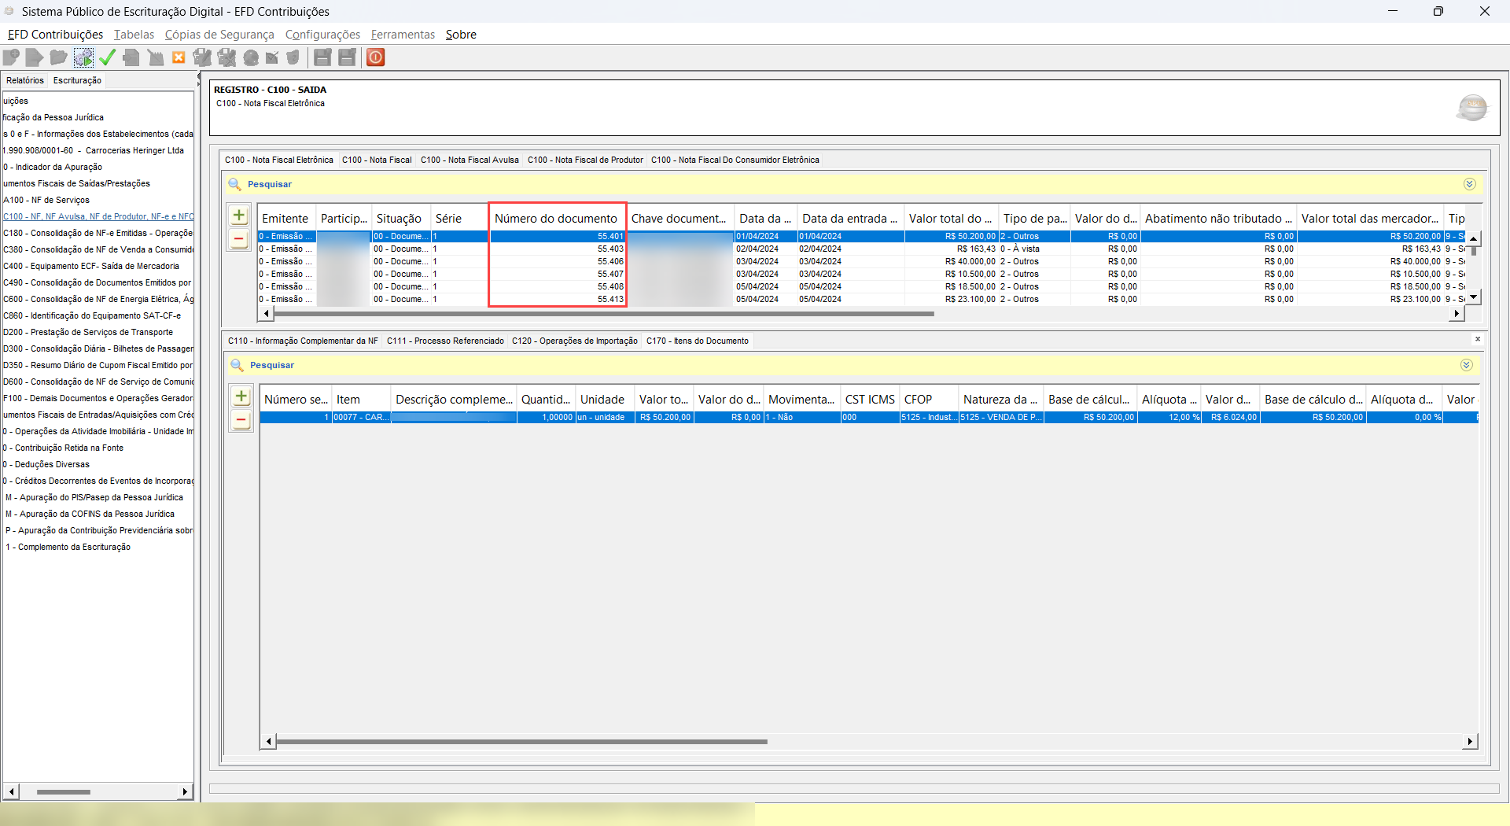Image resolution: width=1510 pixels, height=826 pixels.
Task: Click the green plus icon beside items table
Action: tap(241, 396)
